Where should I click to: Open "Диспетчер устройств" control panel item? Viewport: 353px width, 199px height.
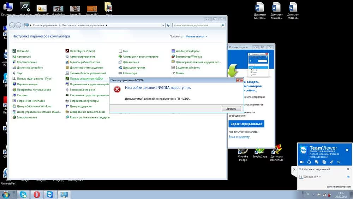click(x=30, y=68)
